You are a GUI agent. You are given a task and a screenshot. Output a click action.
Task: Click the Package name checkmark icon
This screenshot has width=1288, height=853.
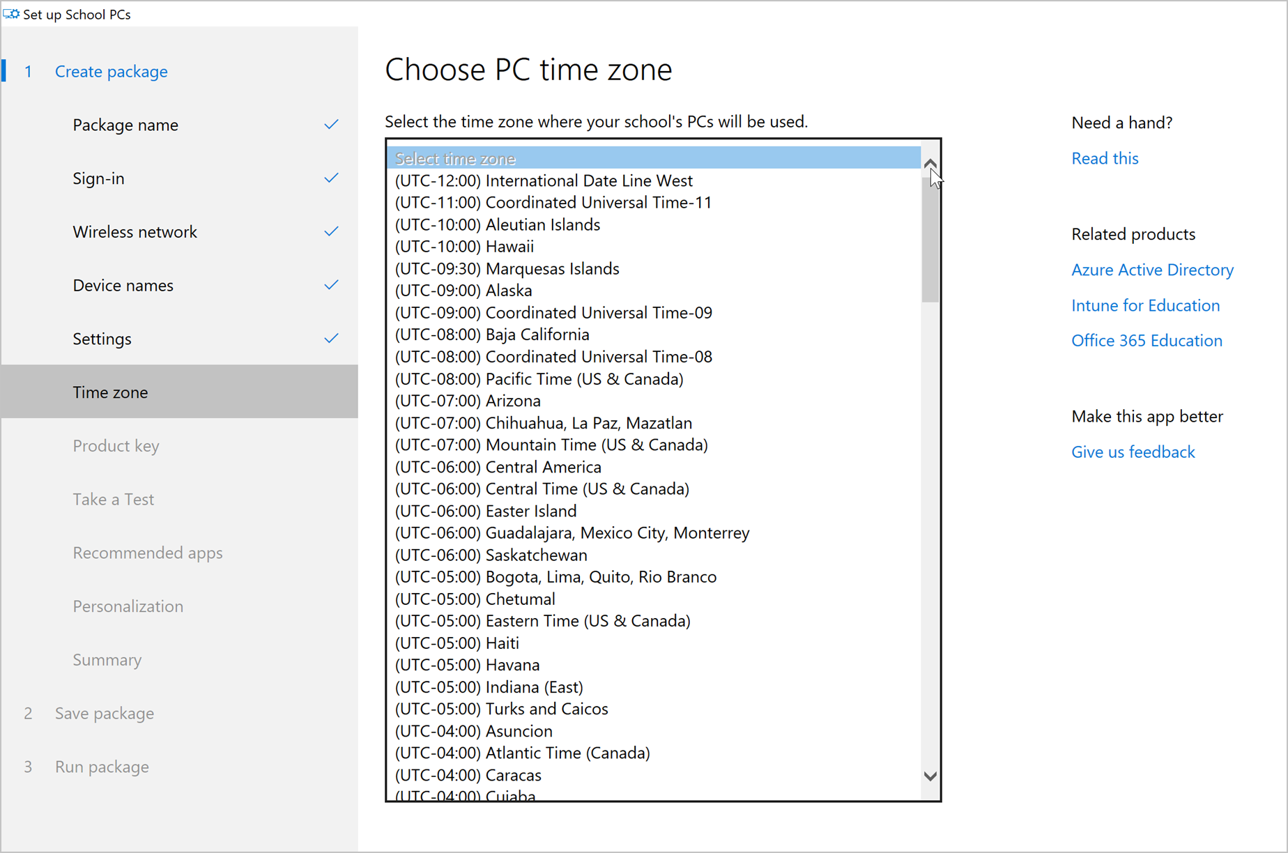(331, 125)
